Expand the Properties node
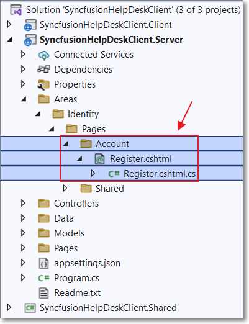Viewport: 249px width, 324px height. [23, 84]
